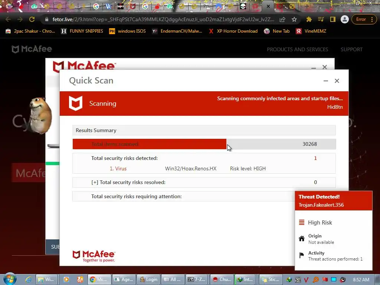380x285 pixels.
Task: Switch to the skull icon browser tab
Action: tap(243, 7)
